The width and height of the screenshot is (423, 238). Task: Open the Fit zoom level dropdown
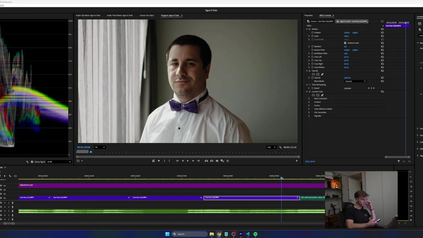coord(100,147)
